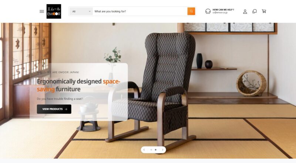Select the first slide indicator dot
The width and height of the screenshot is (296, 163).
(151, 150)
